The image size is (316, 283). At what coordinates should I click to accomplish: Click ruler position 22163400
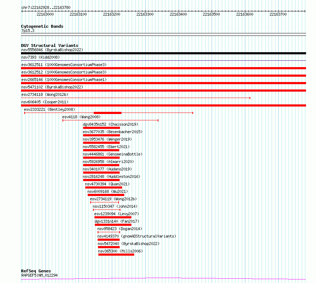tap(178, 14)
